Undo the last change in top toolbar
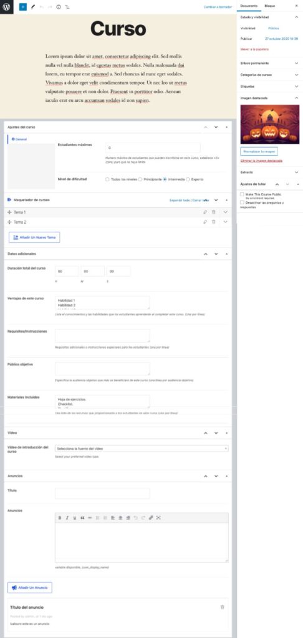 coord(42,7)
